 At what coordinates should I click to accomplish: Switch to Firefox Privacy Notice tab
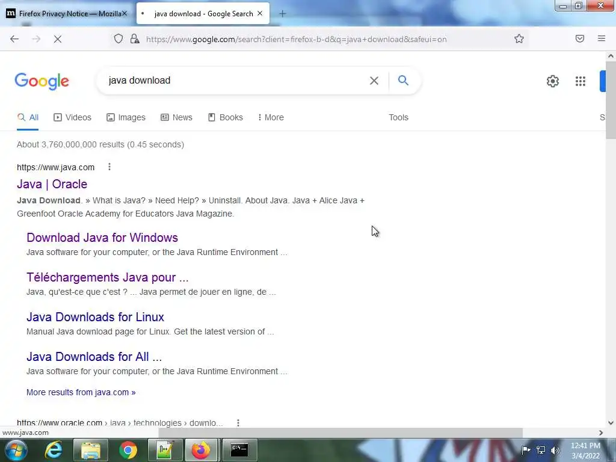(67, 13)
